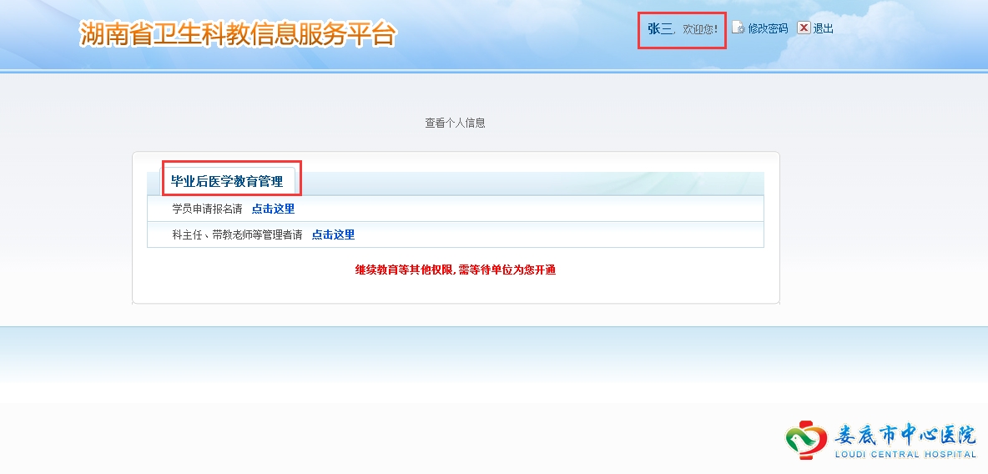
Task: Click the red X 退出 icon
Action: [804, 28]
